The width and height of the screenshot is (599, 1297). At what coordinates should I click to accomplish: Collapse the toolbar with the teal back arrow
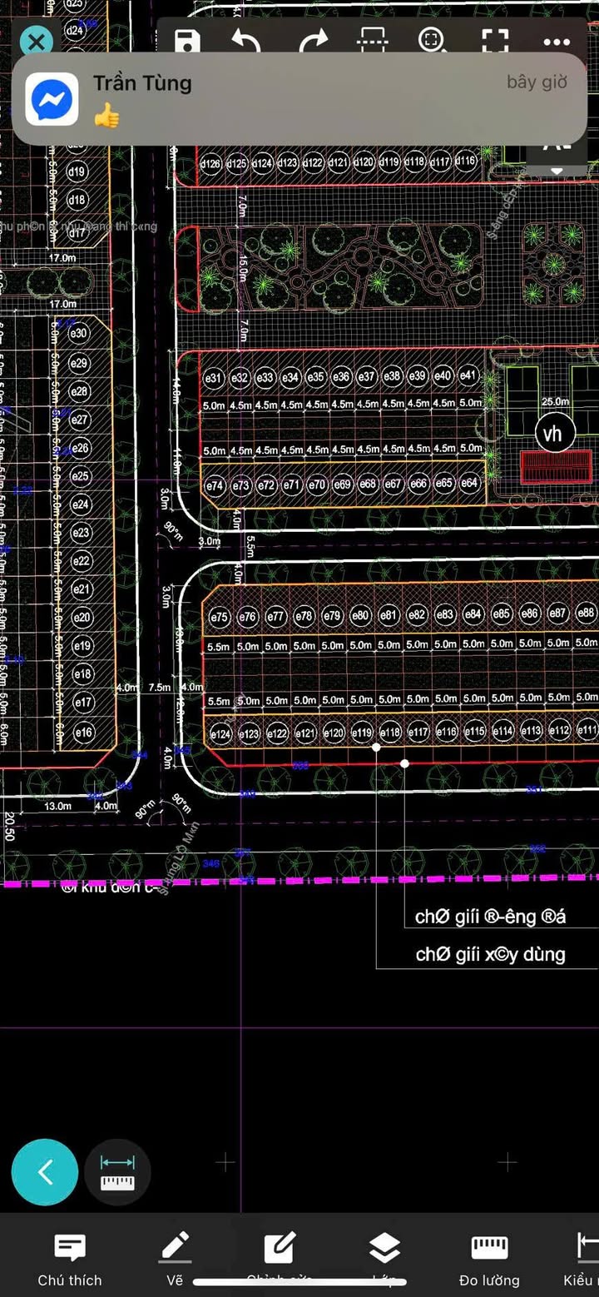click(45, 1173)
